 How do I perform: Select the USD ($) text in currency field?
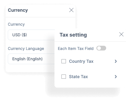pyautogui.click(x=20, y=35)
